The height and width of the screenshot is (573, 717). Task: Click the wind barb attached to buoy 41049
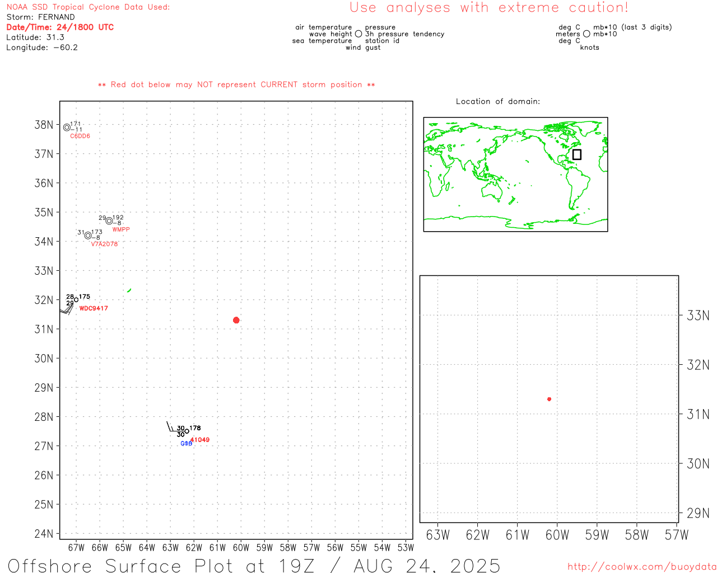pos(175,427)
